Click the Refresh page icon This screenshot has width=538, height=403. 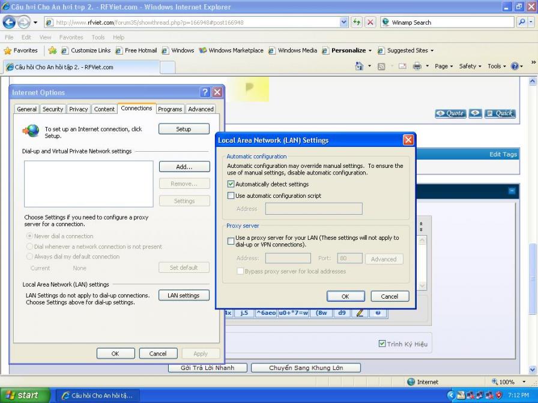pos(357,22)
